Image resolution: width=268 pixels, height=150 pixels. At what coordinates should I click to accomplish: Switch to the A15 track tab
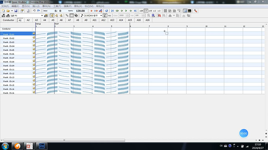[130, 20]
